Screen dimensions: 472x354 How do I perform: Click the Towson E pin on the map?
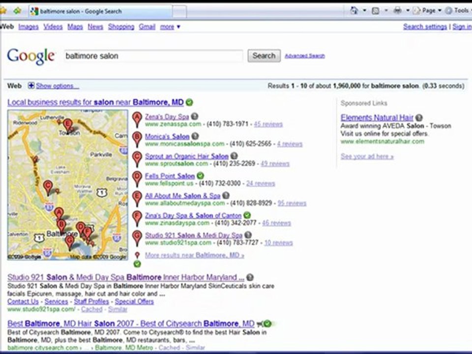[x=68, y=126]
